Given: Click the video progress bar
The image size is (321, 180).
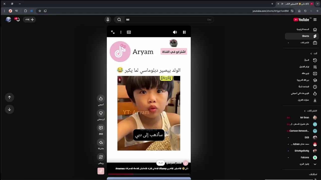Looking at the screenshot, I should (149, 174).
